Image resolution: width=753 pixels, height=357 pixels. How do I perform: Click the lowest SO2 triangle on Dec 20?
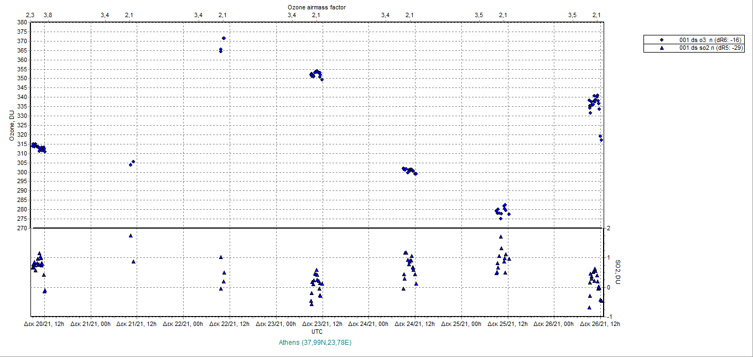point(45,291)
